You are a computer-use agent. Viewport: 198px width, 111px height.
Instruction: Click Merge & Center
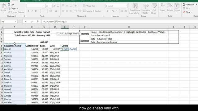92,11
